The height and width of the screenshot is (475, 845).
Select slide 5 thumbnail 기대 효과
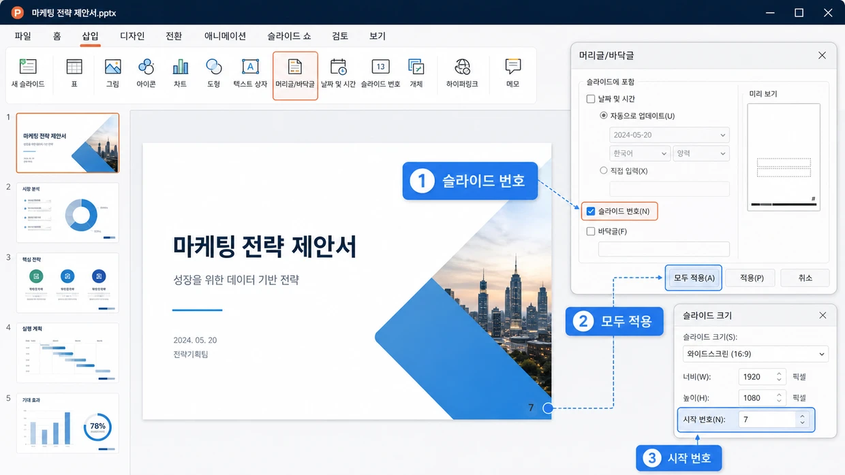point(67,423)
